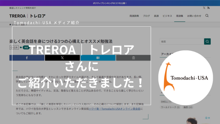Select the SWELL (7) tag
Viewport: 220px width, 124px height.
[x=166, y=102]
